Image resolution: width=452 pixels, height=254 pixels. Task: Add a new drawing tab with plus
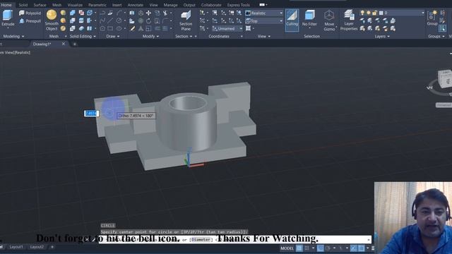(75, 44)
